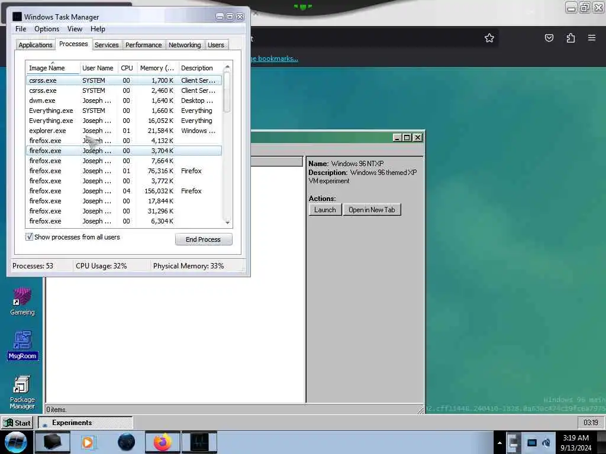Select the MsgRoom desktop icon

[22, 345]
